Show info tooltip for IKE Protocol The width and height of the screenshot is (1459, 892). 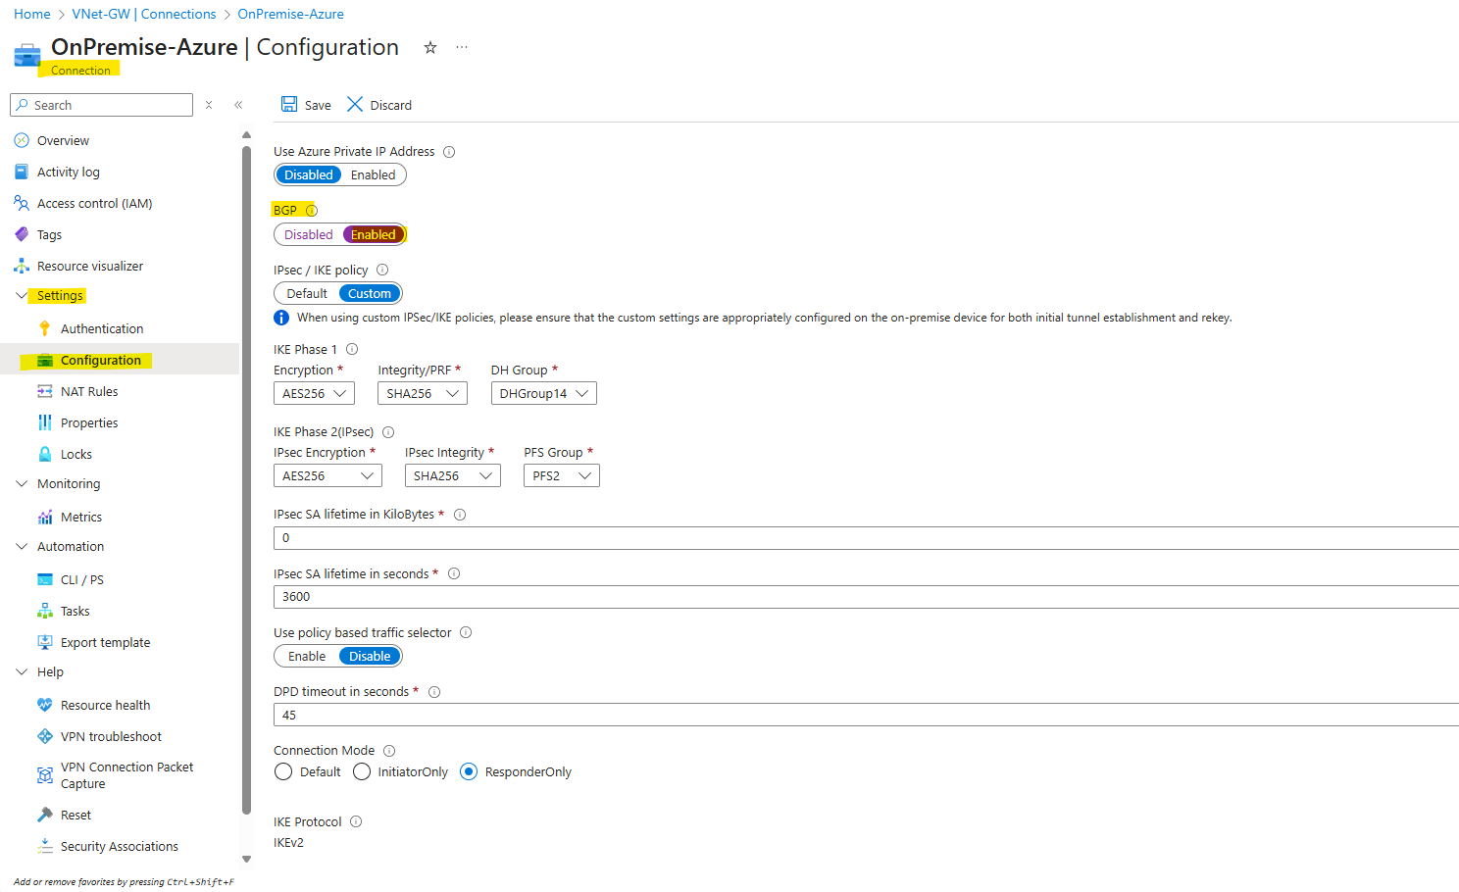coord(356,821)
